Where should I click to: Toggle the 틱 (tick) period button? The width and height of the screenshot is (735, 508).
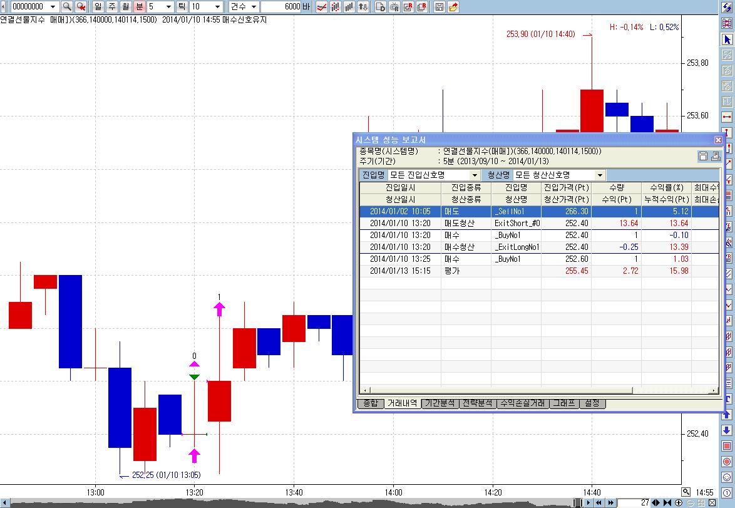(x=182, y=7)
